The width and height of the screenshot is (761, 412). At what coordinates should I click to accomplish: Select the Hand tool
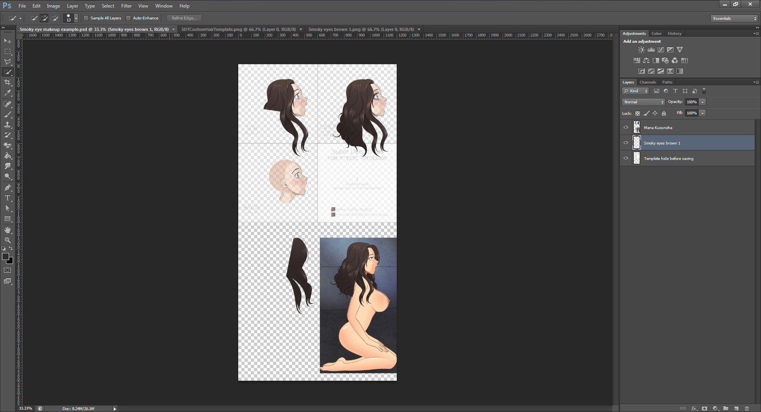pyautogui.click(x=8, y=230)
